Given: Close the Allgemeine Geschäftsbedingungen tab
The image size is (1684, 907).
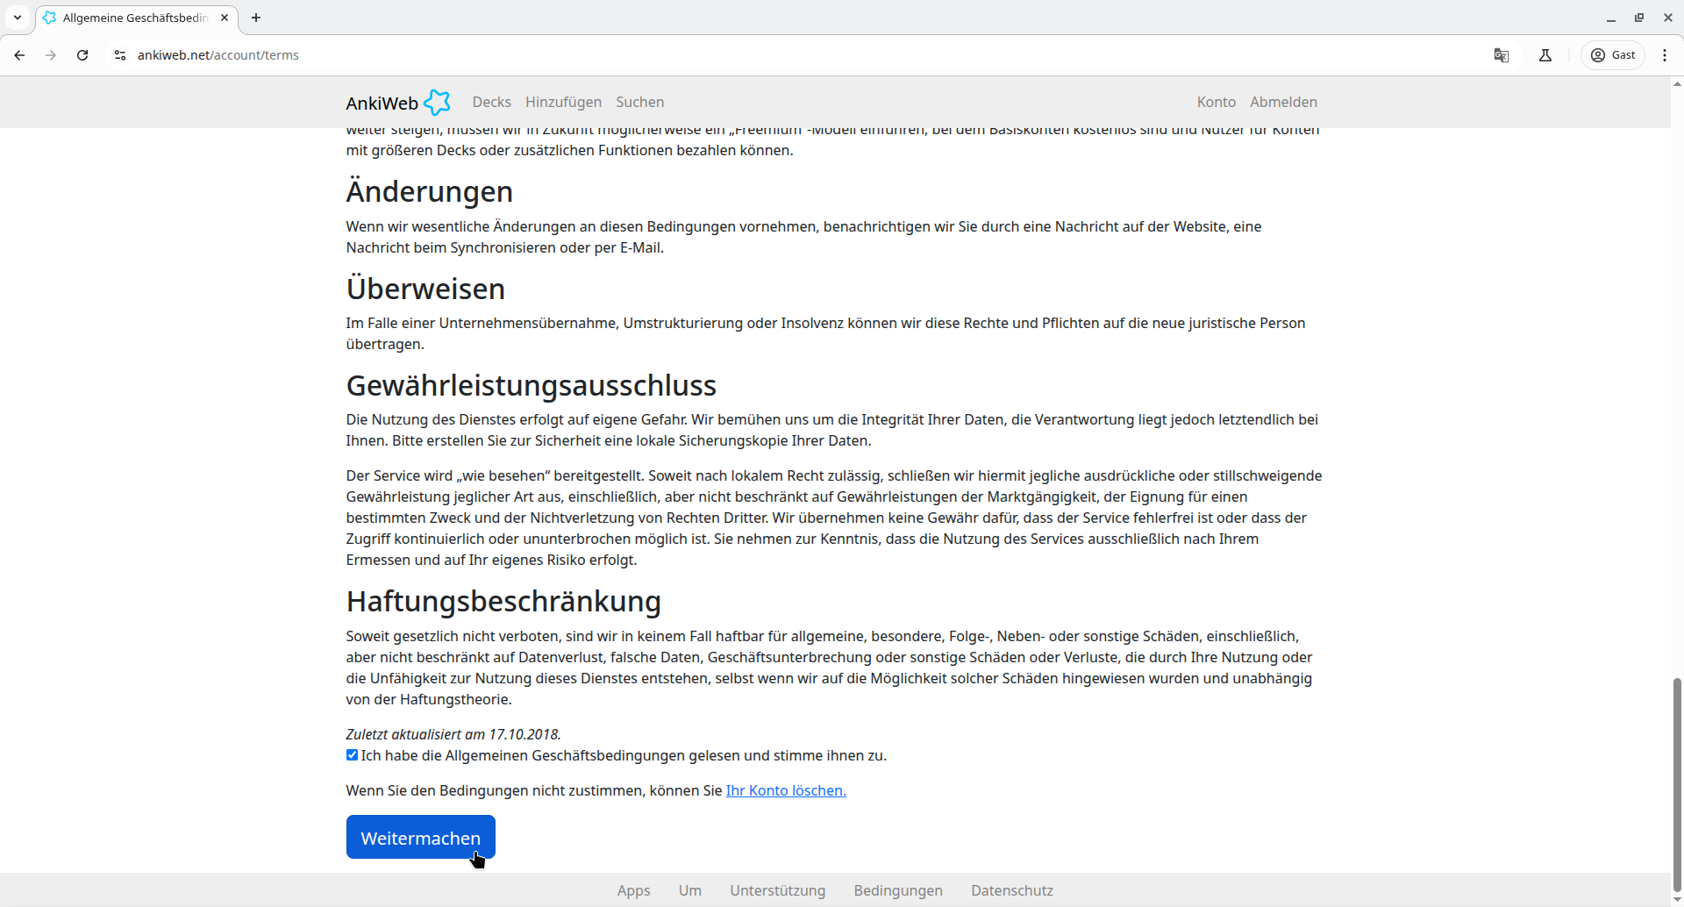Looking at the screenshot, I should click(225, 18).
